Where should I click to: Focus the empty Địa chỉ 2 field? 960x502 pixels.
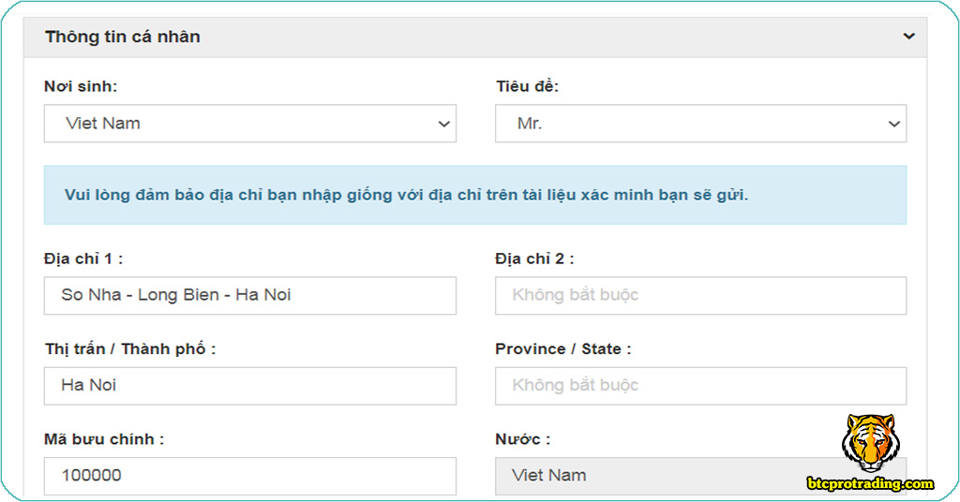tap(699, 295)
